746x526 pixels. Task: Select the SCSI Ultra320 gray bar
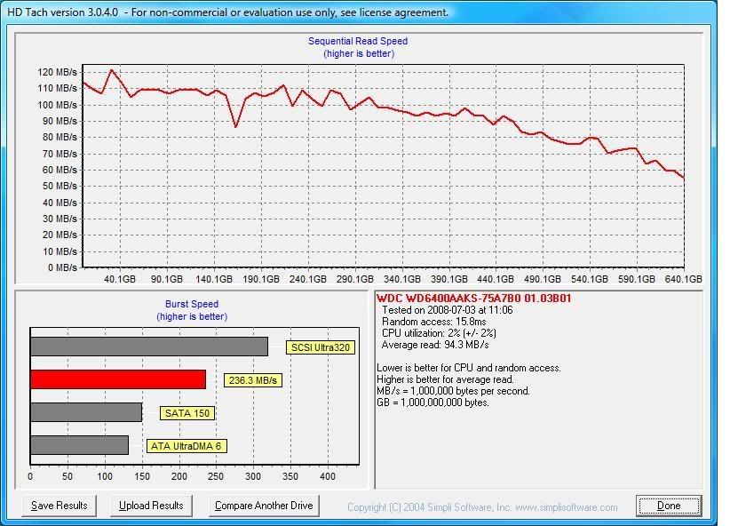pos(149,347)
